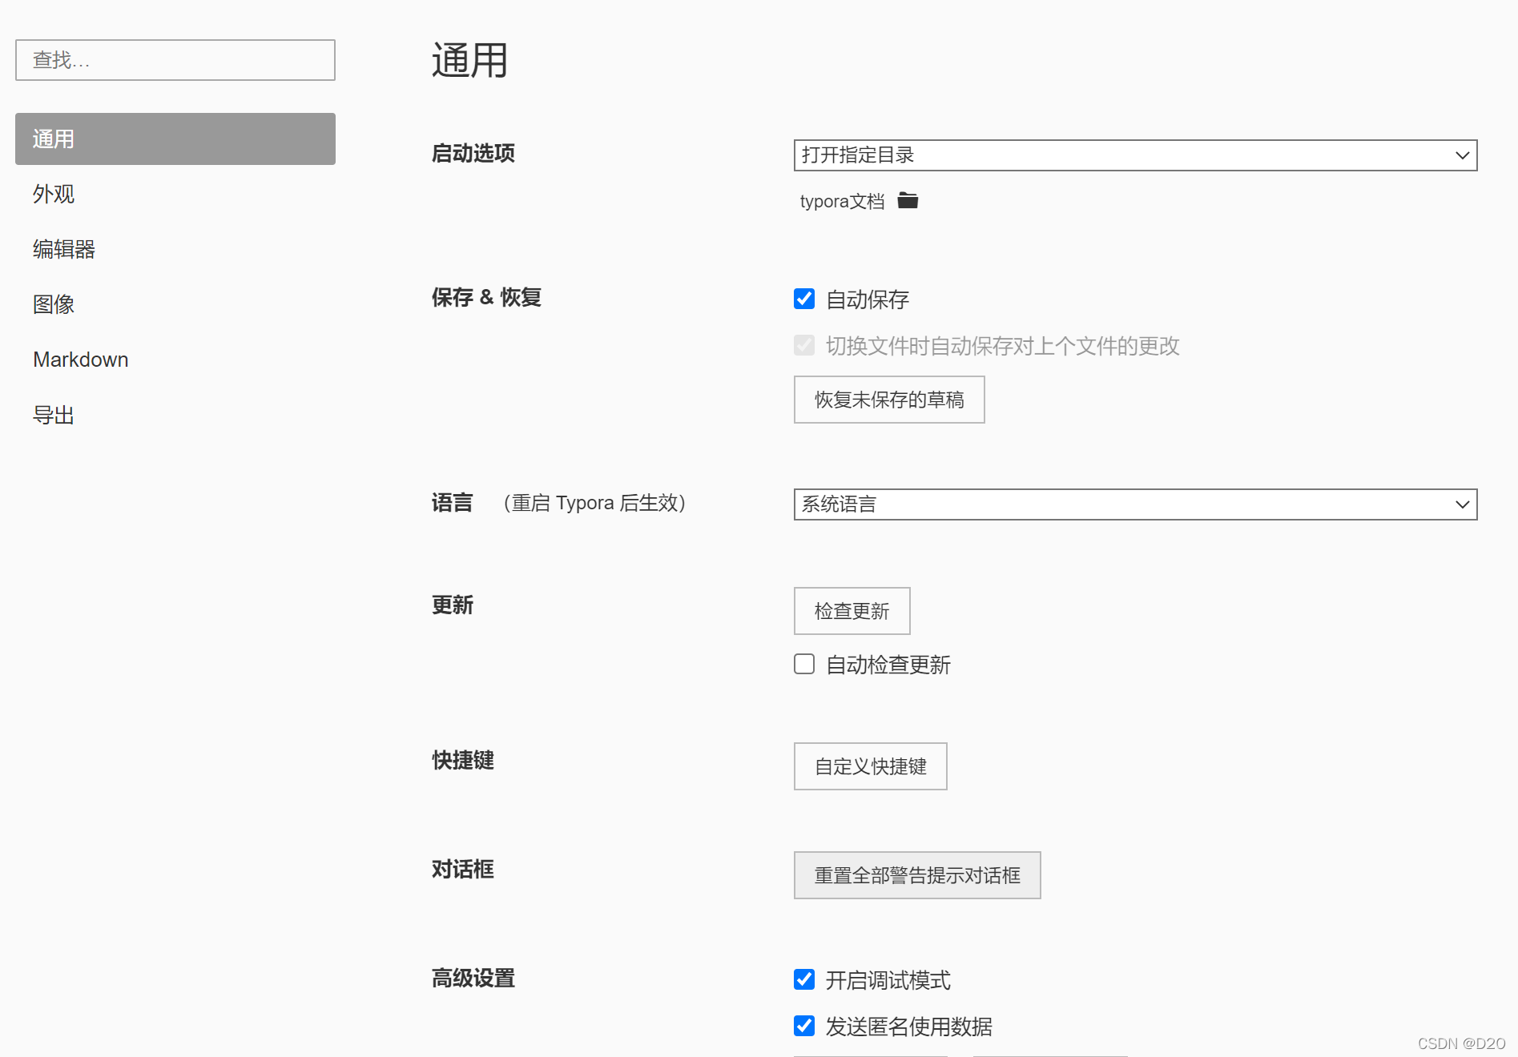This screenshot has height=1057, width=1518.
Task: Select the 通用 sidebar tab
Action: (x=175, y=139)
